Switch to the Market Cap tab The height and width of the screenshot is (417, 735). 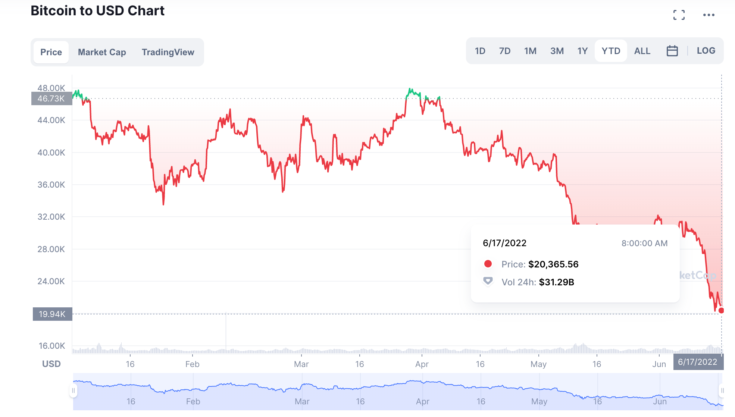(x=102, y=52)
